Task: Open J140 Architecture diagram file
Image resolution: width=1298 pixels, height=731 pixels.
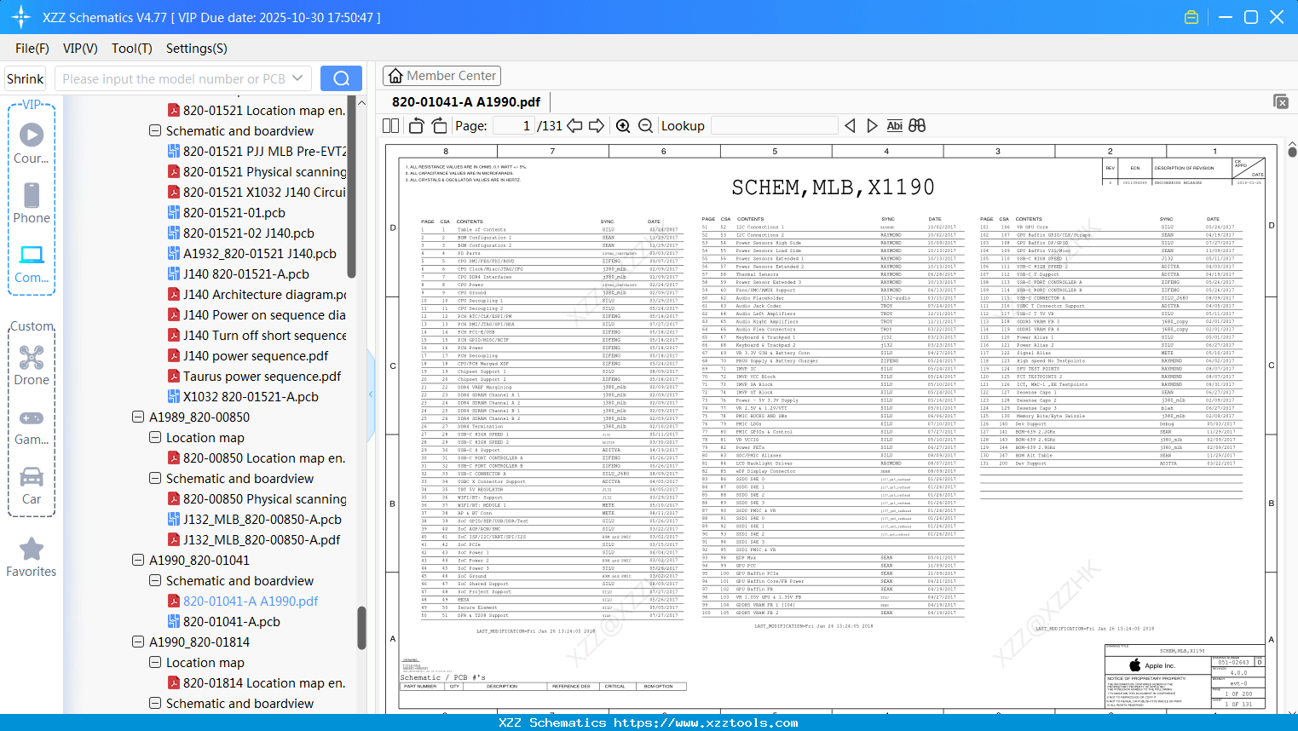Action: coord(265,295)
